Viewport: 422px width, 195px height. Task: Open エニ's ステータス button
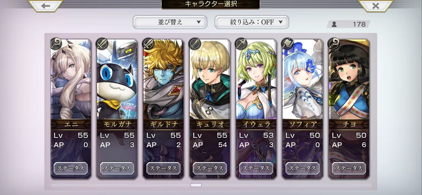(70, 168)
